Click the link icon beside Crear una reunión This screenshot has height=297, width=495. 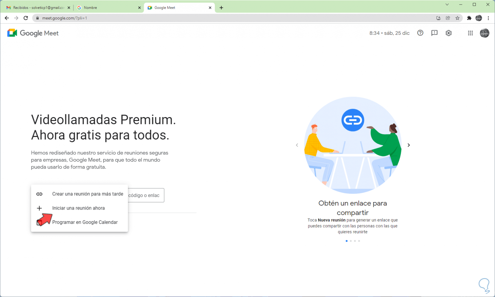(39, 194)
